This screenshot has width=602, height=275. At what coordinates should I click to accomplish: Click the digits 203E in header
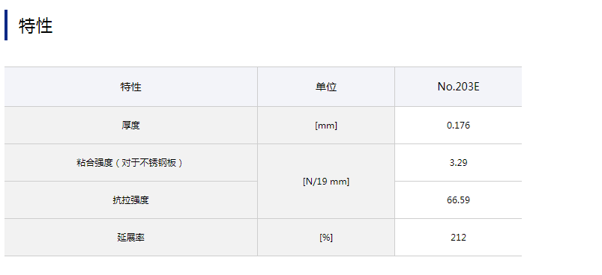(468, 87)
